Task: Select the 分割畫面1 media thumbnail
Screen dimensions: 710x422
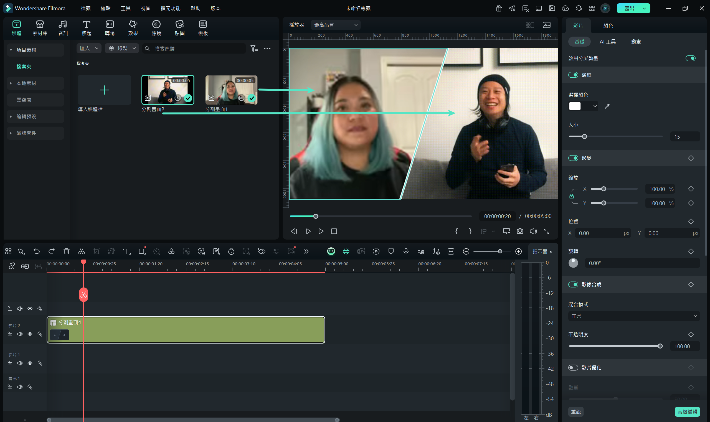Action: point(231,90)
